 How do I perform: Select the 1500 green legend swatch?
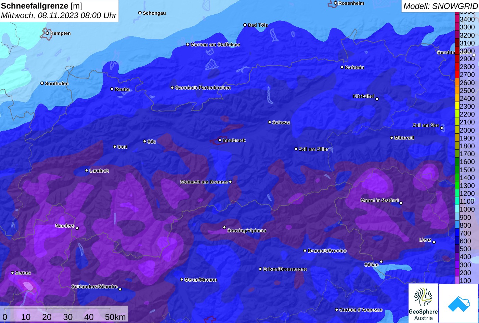click(x=457, y=170)
